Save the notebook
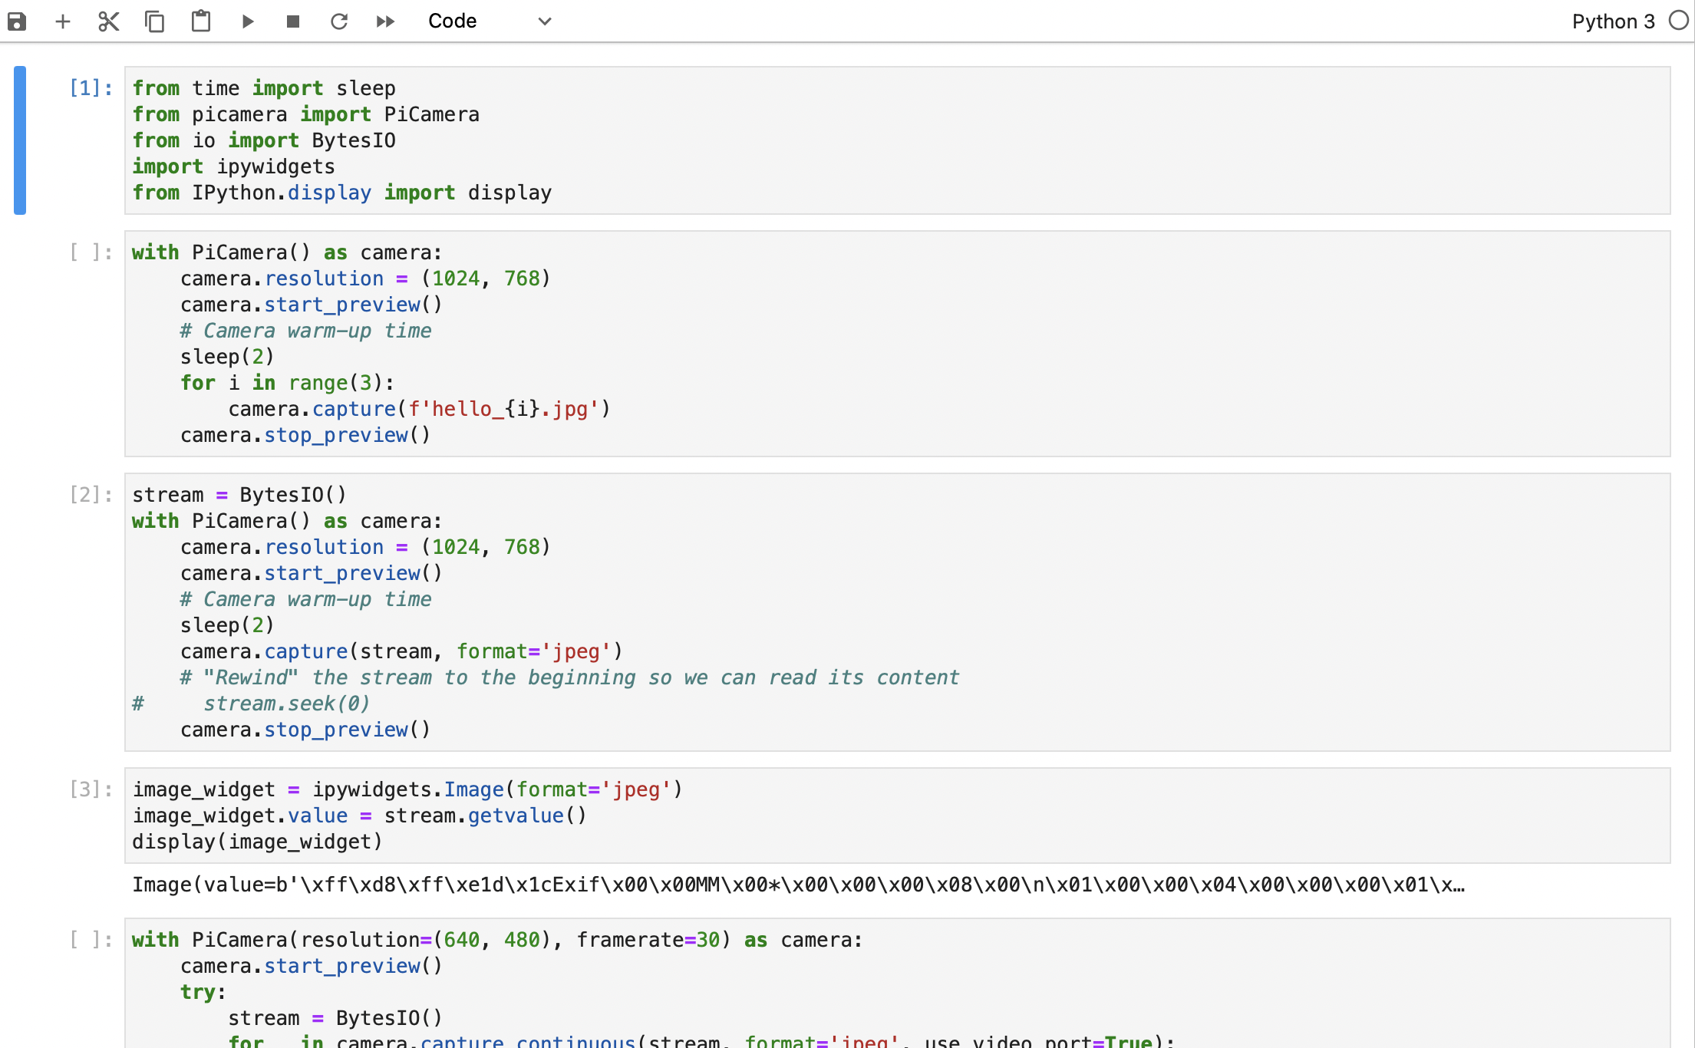 click(16, 21)
